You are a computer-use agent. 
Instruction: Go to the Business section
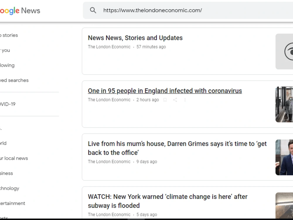(x=6, y=173)
